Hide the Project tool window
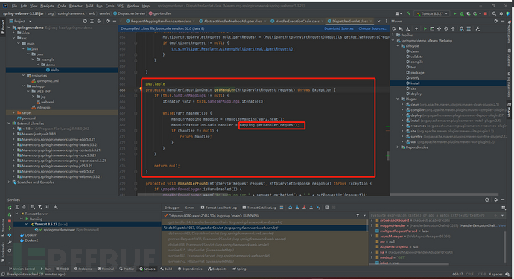The width and height of the screenshot is (514, 279). pos(115,21)
